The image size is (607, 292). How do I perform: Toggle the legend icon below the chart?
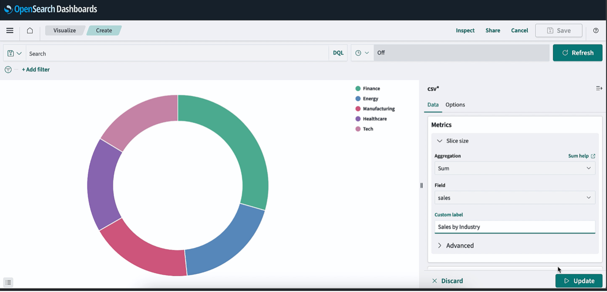(x=8, y=282)
